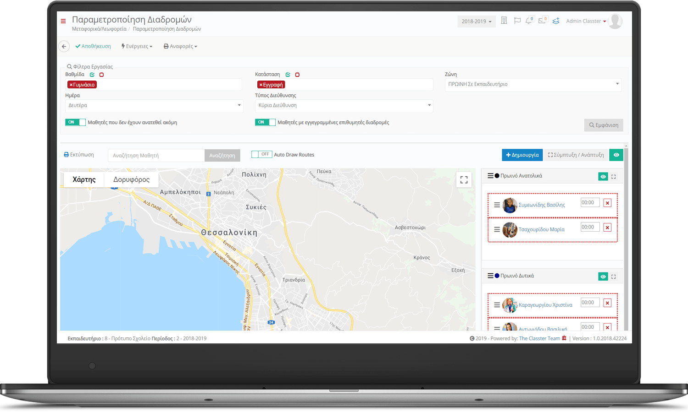Remove Αντωνιάδου Βασιλική from route
This screenshot has height=412, width=688.
coord(607,327)
